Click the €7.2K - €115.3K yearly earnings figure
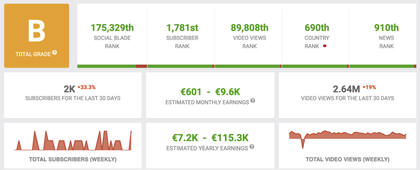The width and height of the screenshot is (420, 170). [210, 138]
